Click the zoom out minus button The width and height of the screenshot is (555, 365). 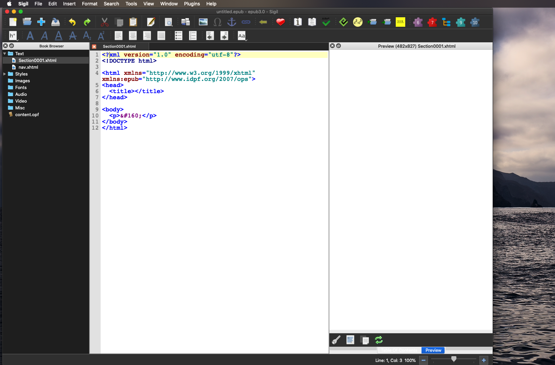tap(424, 360)
